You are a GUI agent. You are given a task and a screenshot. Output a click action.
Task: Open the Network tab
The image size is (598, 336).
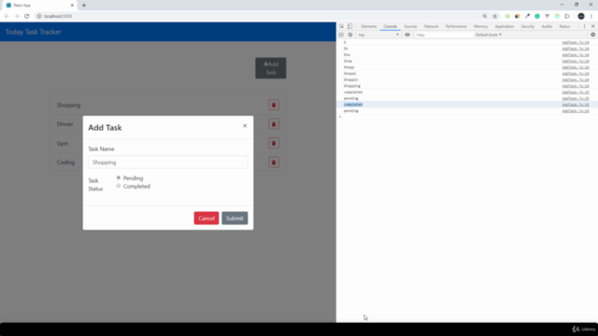[431, 26]
